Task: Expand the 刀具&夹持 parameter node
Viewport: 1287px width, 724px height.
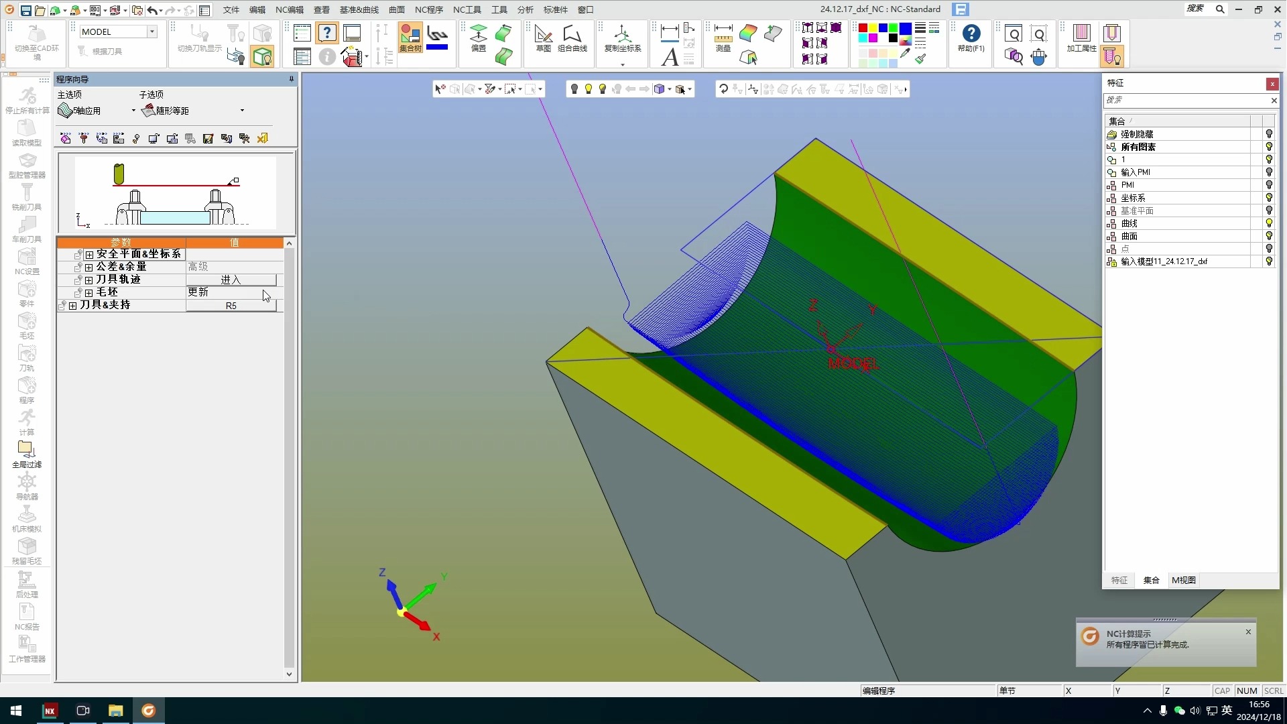Action: coord(73,306)
